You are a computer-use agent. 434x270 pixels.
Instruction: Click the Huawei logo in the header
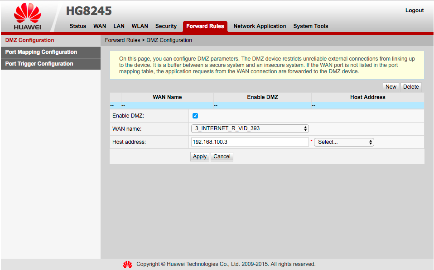(x=27, y=17)
